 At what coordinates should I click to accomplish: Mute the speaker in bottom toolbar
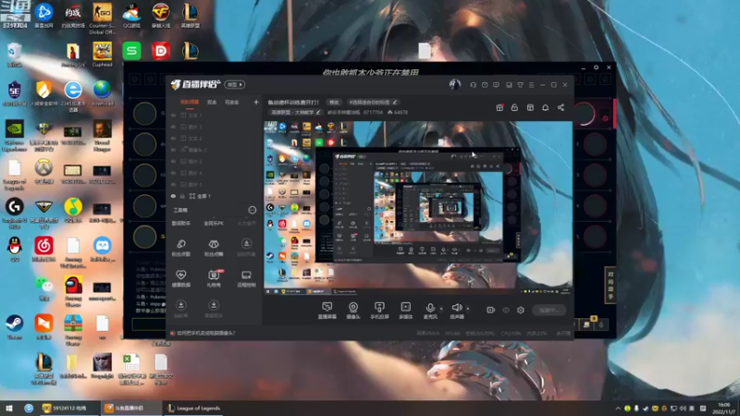tap(456, 308)
